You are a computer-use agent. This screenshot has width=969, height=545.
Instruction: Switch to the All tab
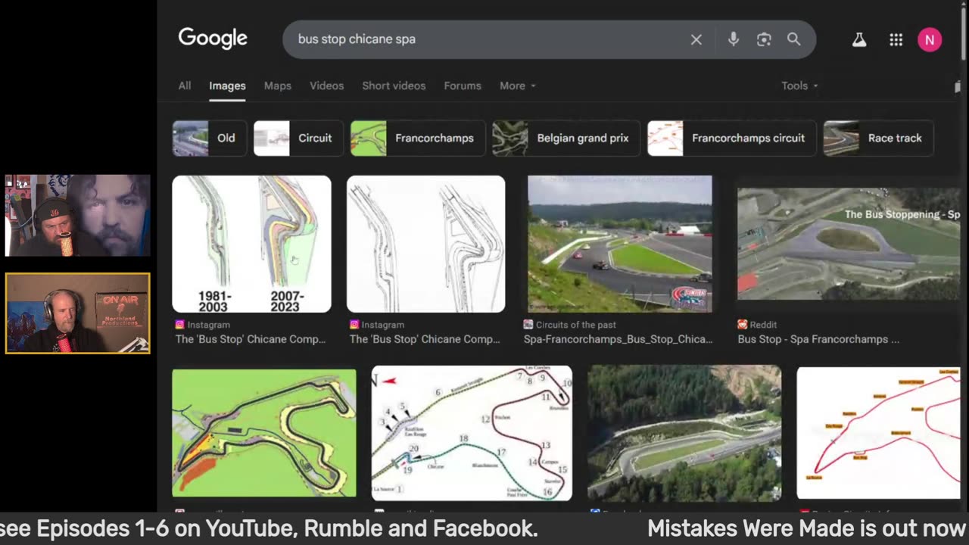coord(185,86)
